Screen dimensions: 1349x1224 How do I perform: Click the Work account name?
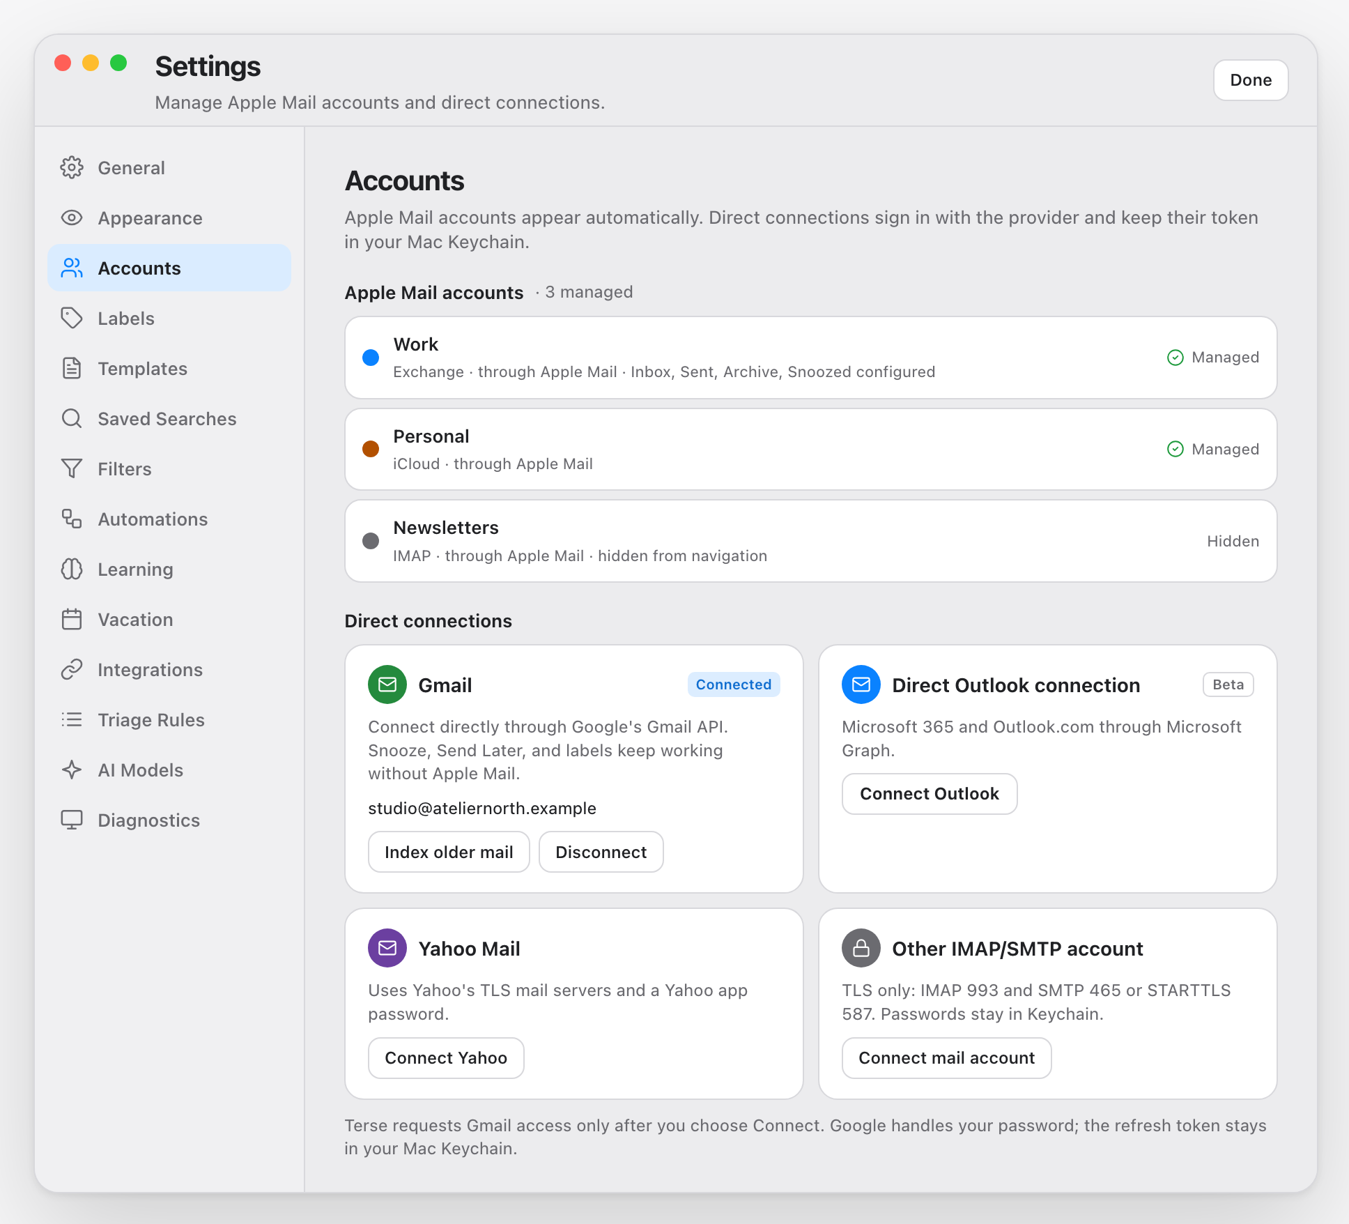coord(416,344)
